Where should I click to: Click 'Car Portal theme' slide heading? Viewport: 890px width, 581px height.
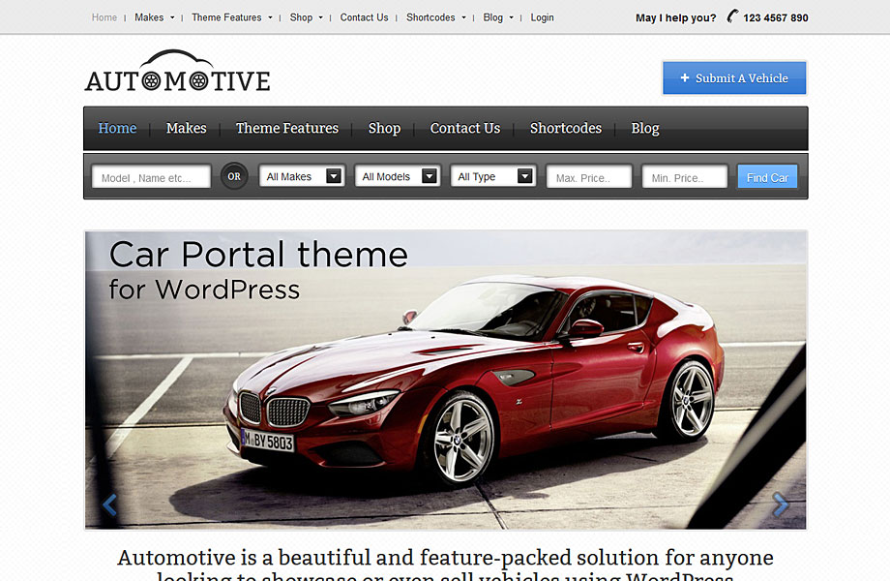[x=258, y=254]
